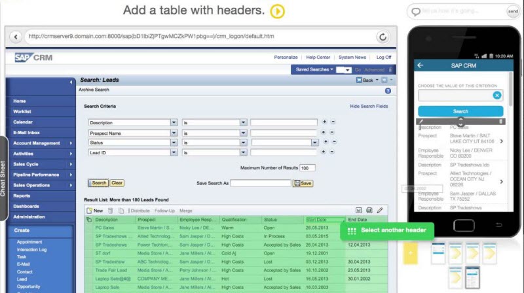Screen dimensions: 524x293
Task: Open the Description criterion dropdown
Action: [x=174, y=123]
